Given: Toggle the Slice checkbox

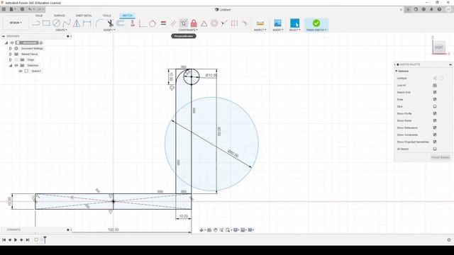Looking at the screenshot, I should click(435, 106).
